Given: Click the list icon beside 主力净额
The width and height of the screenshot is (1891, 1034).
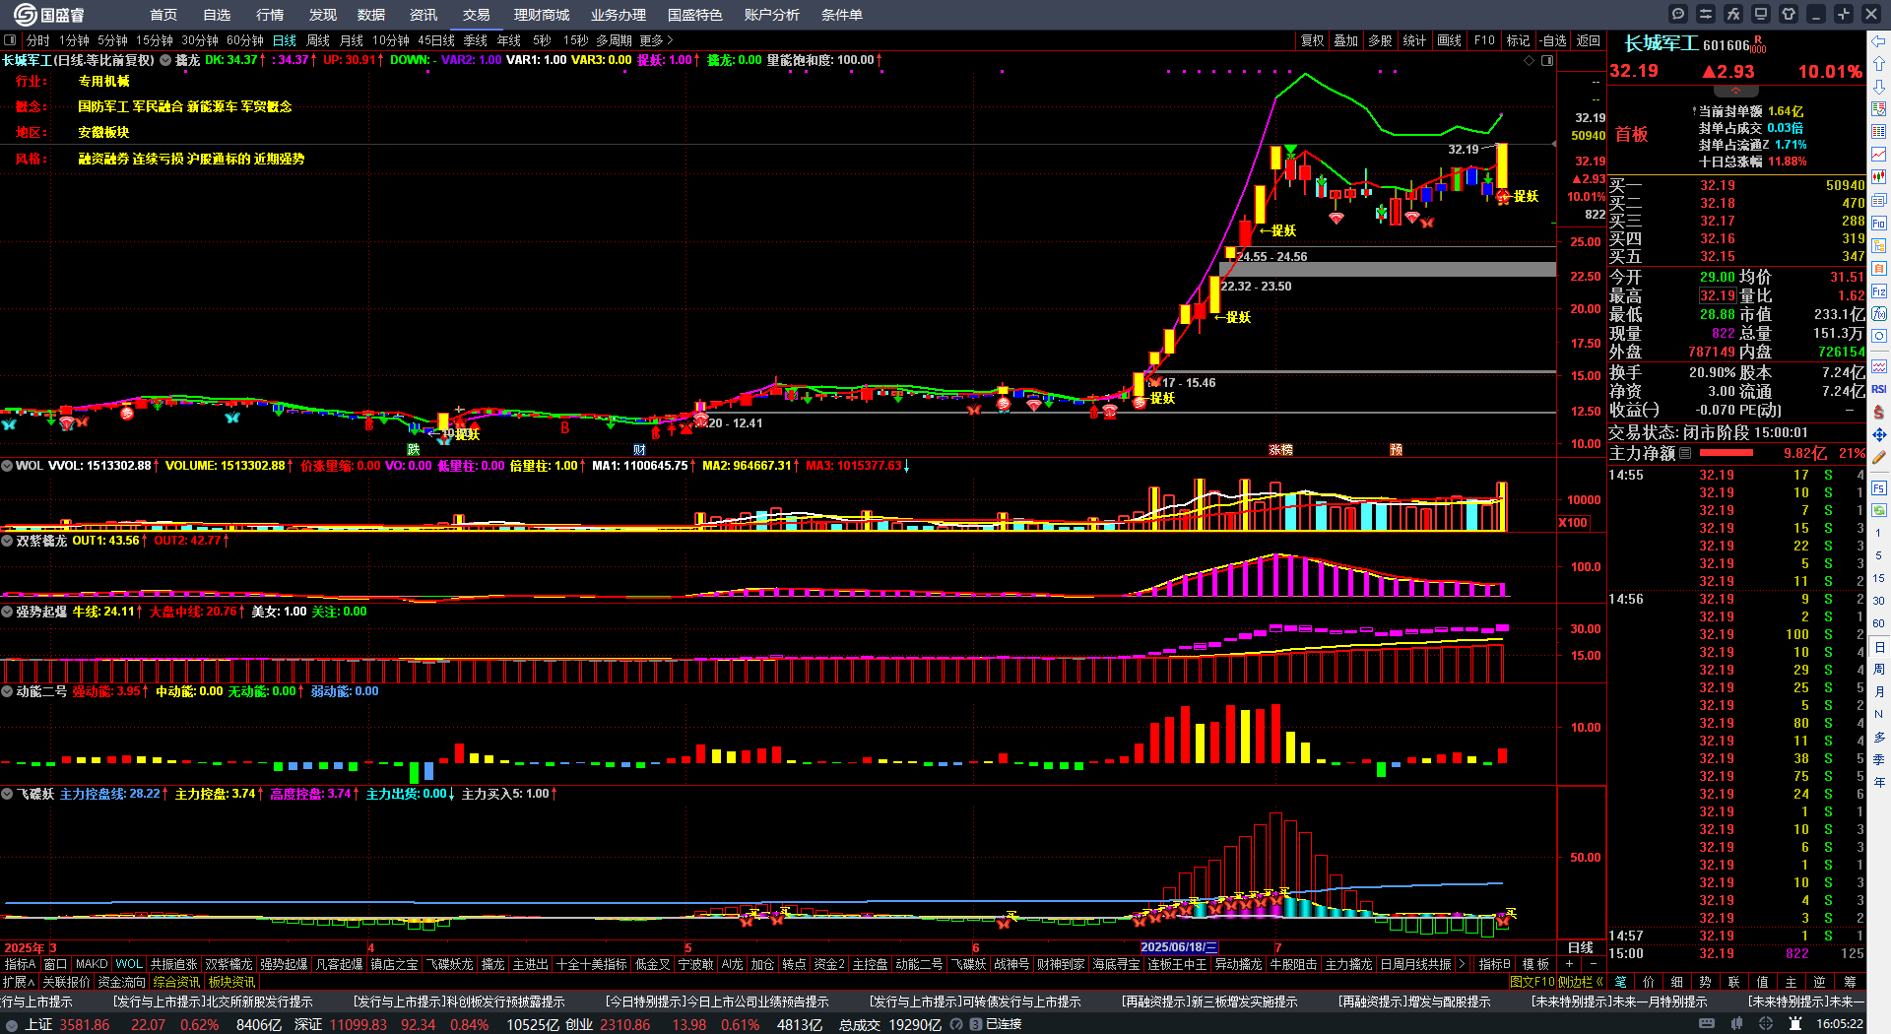Looking at the screenshot, I should coord(1685,453).
